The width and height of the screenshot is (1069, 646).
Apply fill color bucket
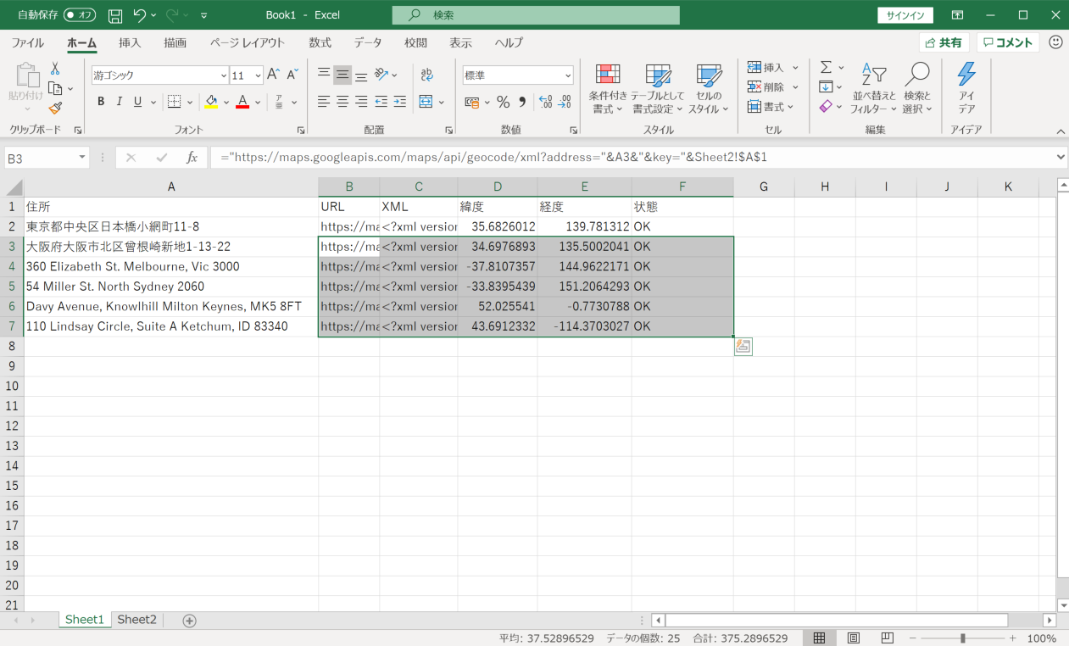[x=211, y=102]
